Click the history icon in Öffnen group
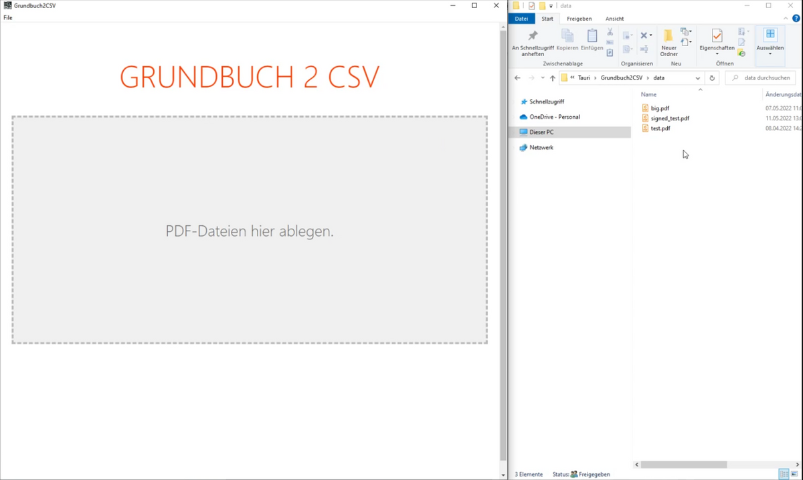This screenshot has height=480, width=803. pyautogui.click(x=741, y=53)
